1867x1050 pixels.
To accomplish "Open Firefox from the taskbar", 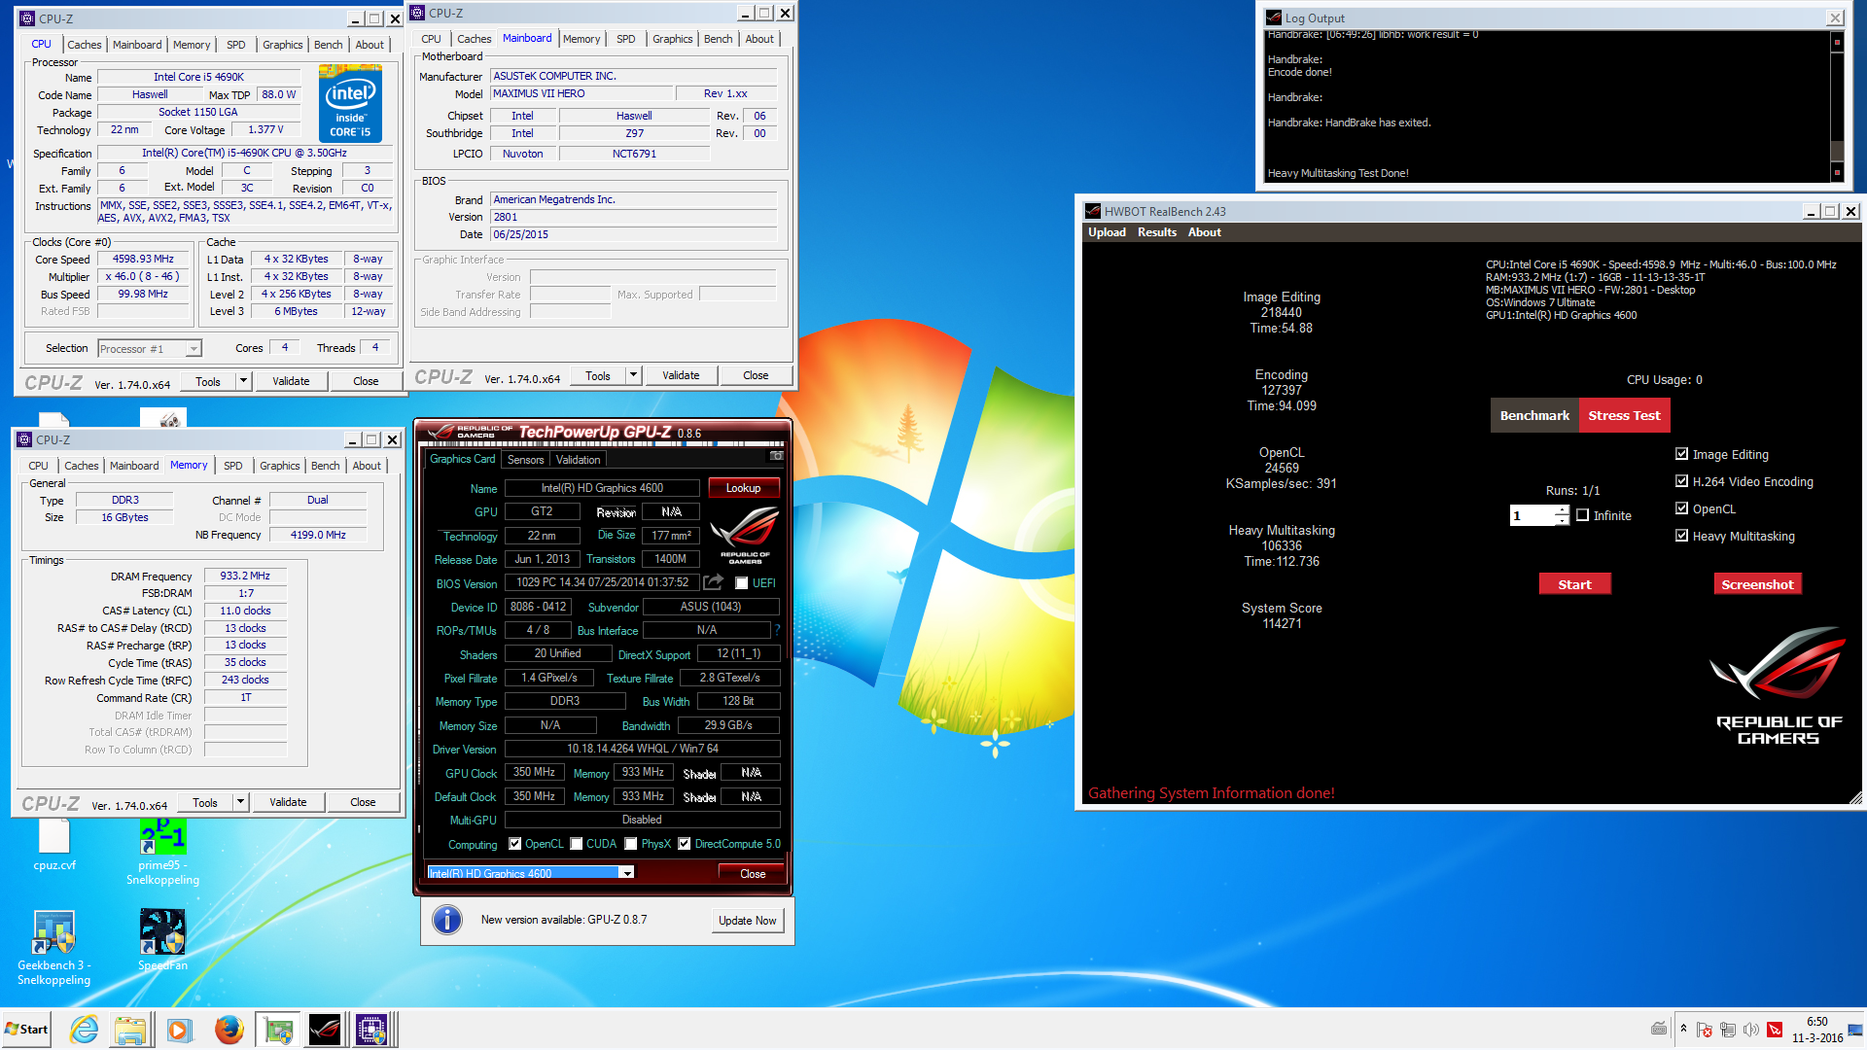I will pyautogui.click(x=229, y=1030).
